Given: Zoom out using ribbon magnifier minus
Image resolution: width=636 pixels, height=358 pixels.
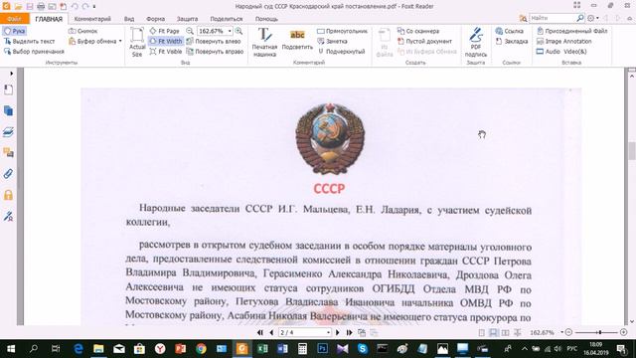Looking at the screenshot, I should (x=190, y=31).
